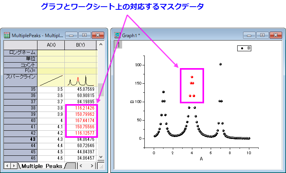Select row header 43
The width and height of the screenshot is (286, 173).
click(x=21, y=139)
